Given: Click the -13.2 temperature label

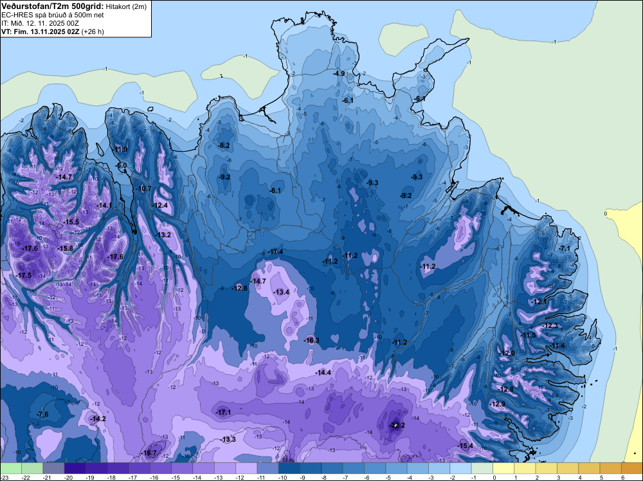Looking at the screenshot, I should (163, 235).
